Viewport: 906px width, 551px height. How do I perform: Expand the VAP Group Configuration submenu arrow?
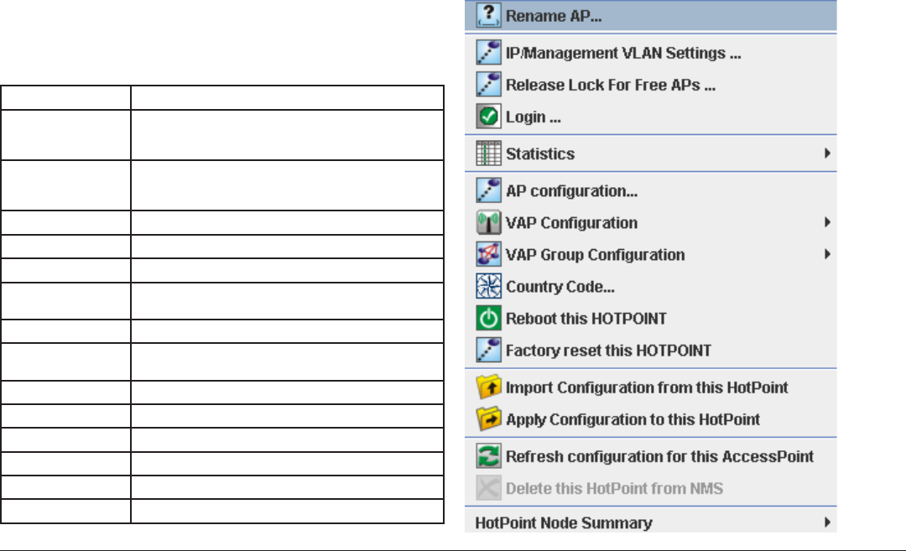click(x=827, y=254)
